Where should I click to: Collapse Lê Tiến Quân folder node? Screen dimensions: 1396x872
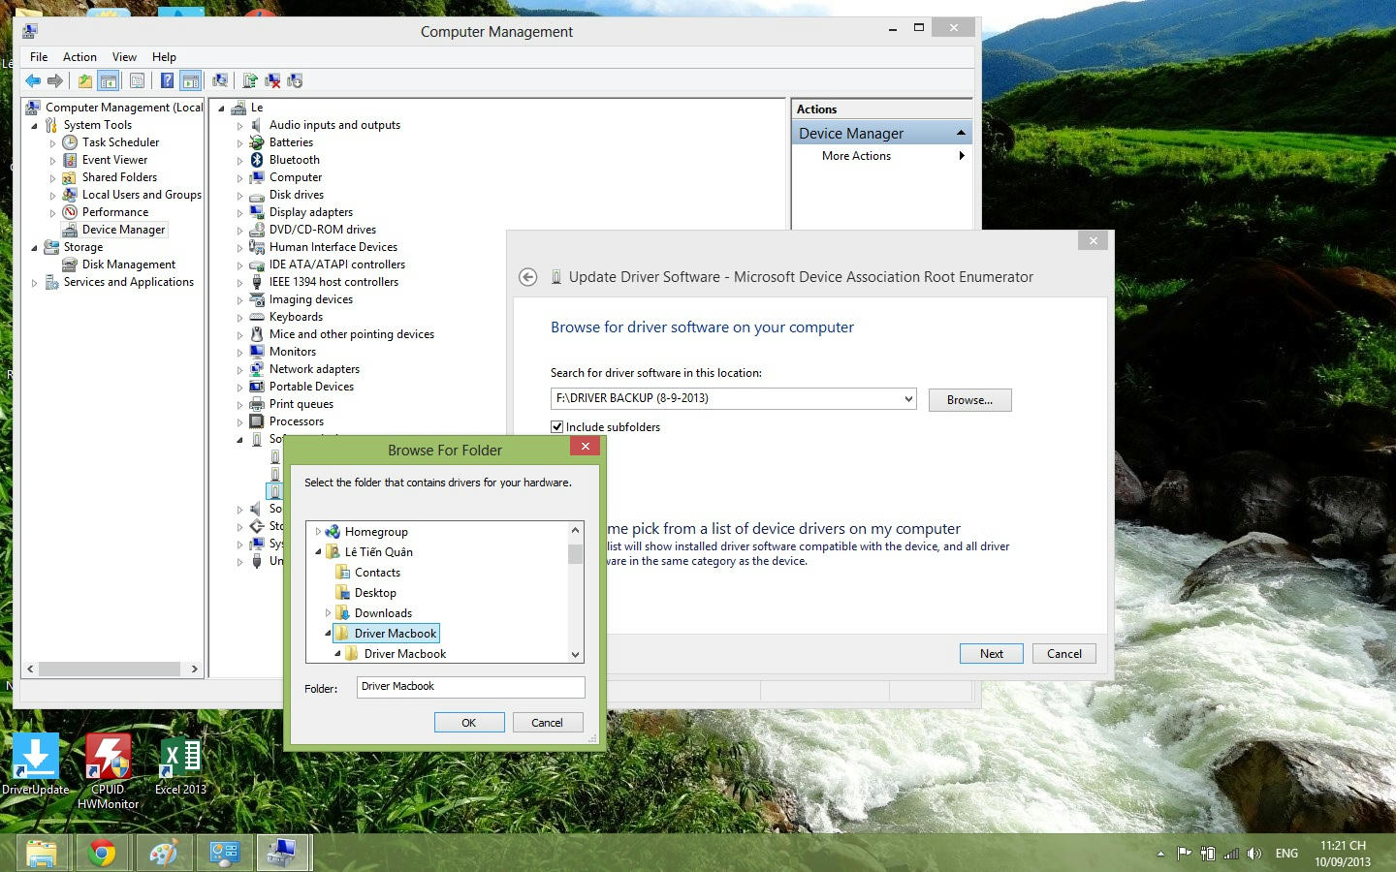click(x=318, y=552)
